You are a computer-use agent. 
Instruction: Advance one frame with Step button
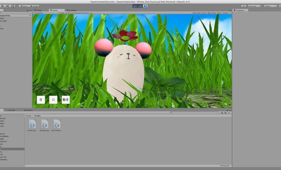click(x=145, y=6)
